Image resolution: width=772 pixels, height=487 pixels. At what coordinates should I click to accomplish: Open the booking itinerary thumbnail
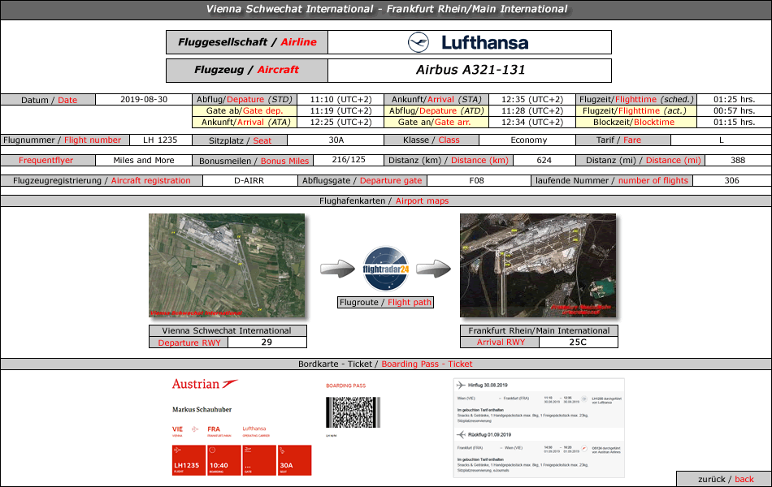click(539, 428)
